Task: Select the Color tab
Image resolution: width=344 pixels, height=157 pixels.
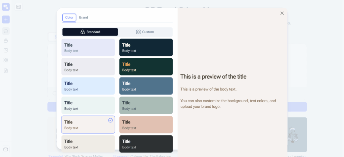Action: (69, 17)
